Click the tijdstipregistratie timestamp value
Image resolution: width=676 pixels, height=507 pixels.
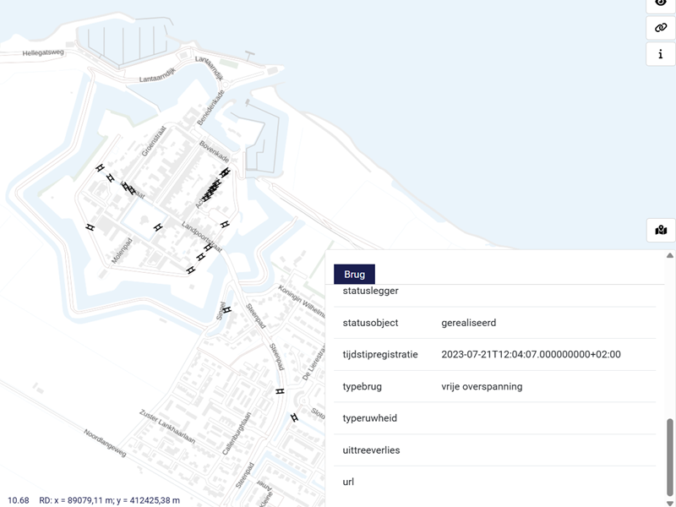coord(531,355)
